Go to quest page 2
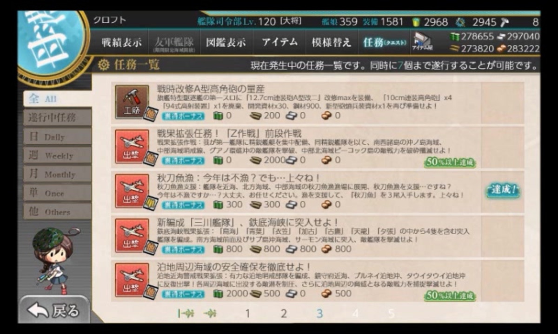This screenshot has width=558, height=334. tap(284, 314)
